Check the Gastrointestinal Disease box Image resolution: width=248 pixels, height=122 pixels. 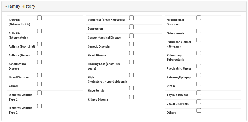(131, 36)
